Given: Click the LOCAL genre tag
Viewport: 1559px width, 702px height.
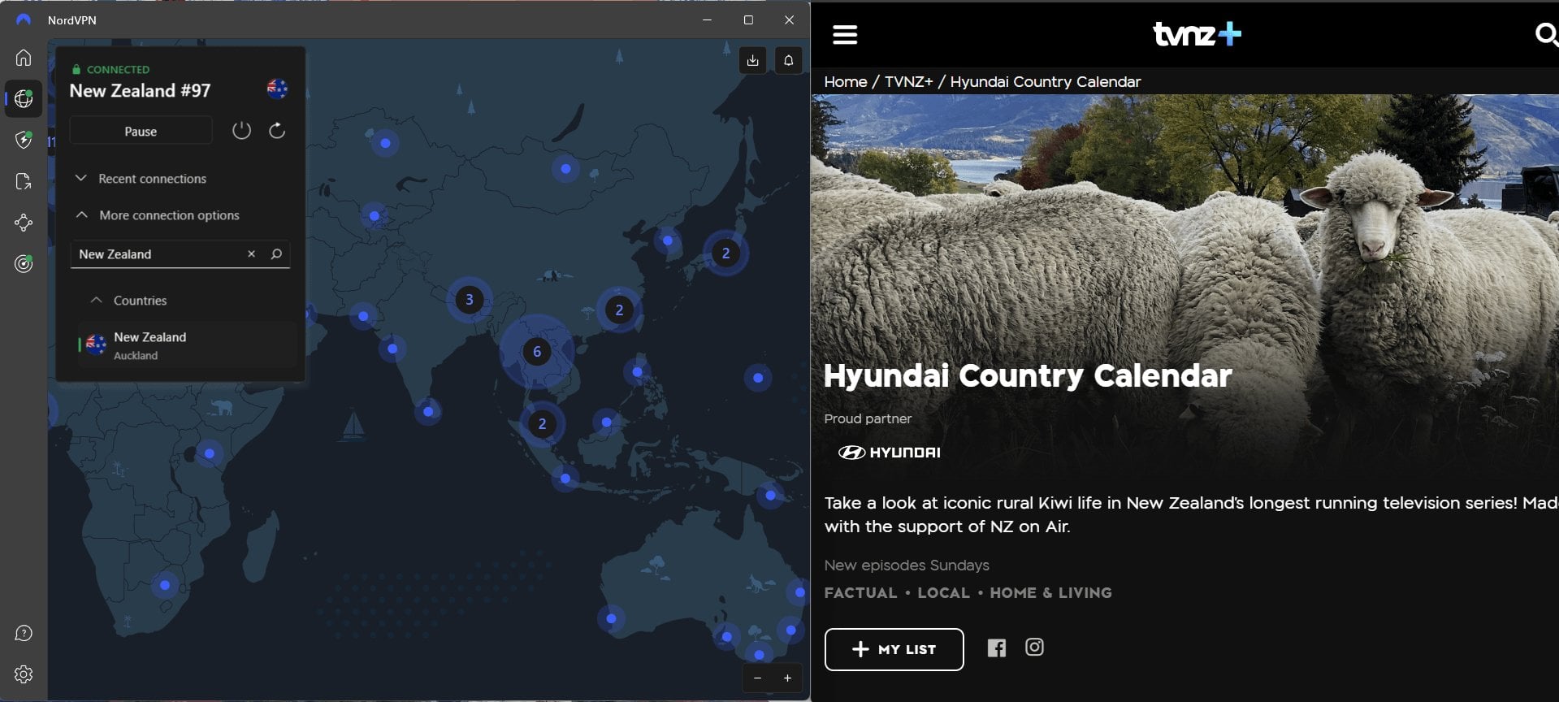Looking at the screenshot, I should [x=943, y=593].
